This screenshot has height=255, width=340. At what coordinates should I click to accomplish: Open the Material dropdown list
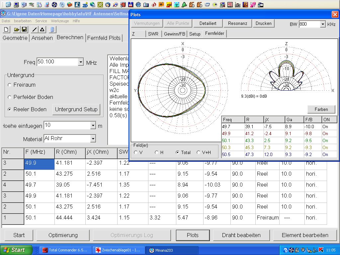pos(93,138)
